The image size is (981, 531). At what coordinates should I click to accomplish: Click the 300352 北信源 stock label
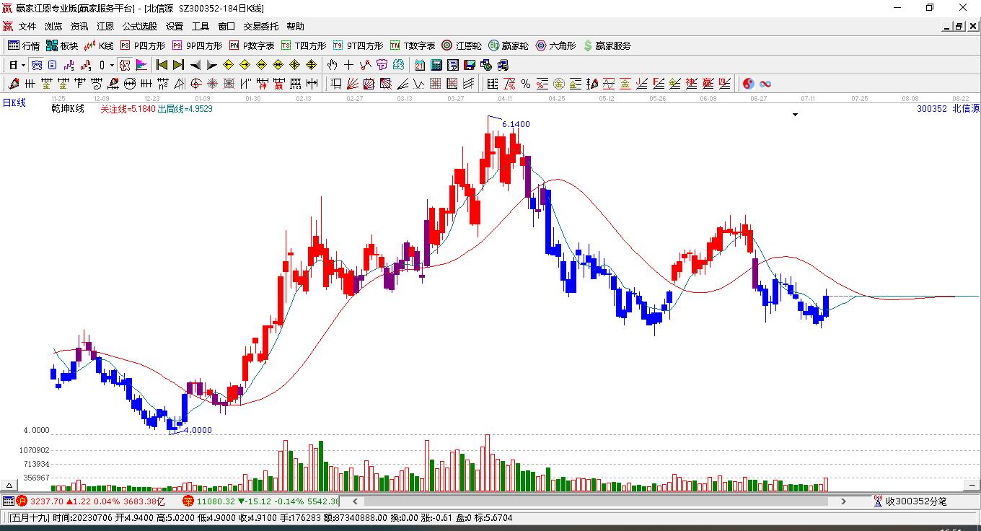pos(948,109)
